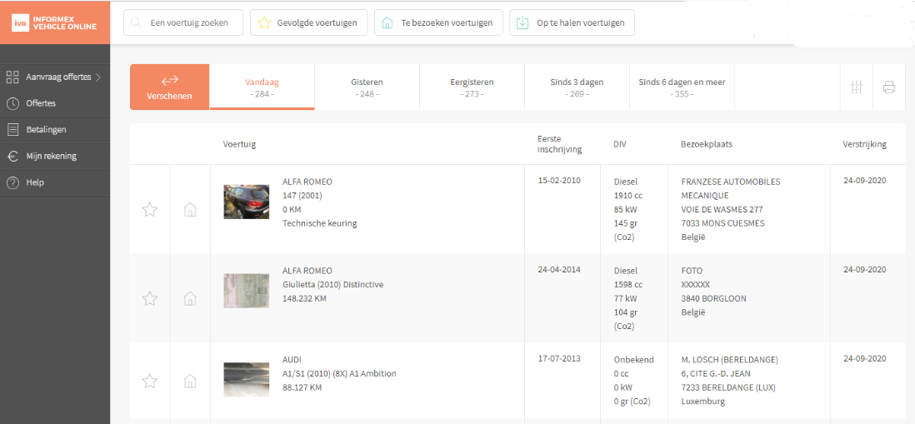915x424 pixels.
Task: Open the Audi A1 thumbnail
Action: point(247,380)
